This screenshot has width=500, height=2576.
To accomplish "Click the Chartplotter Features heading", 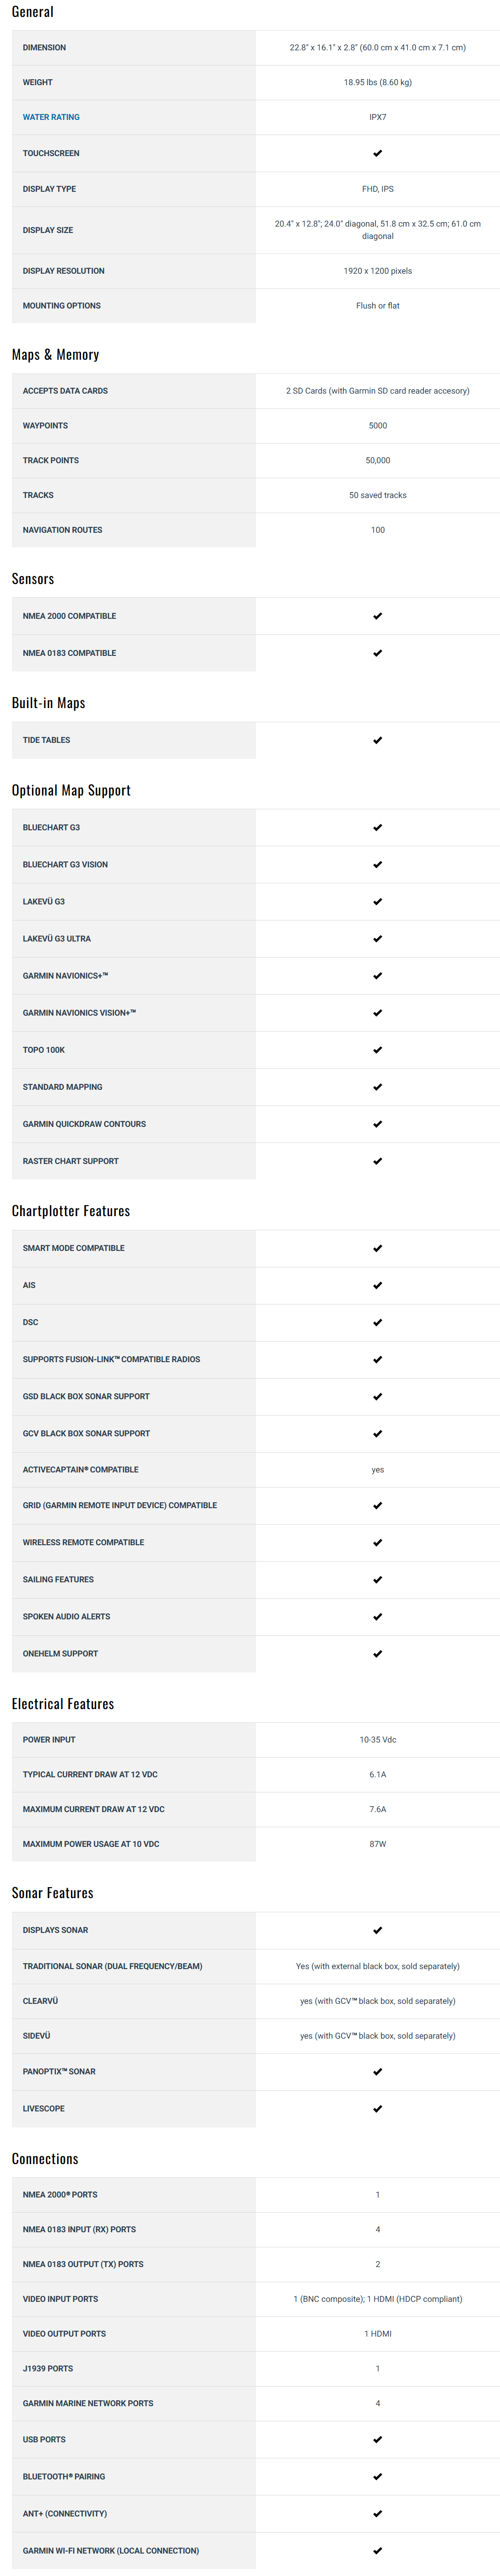I will [71, 1211].
